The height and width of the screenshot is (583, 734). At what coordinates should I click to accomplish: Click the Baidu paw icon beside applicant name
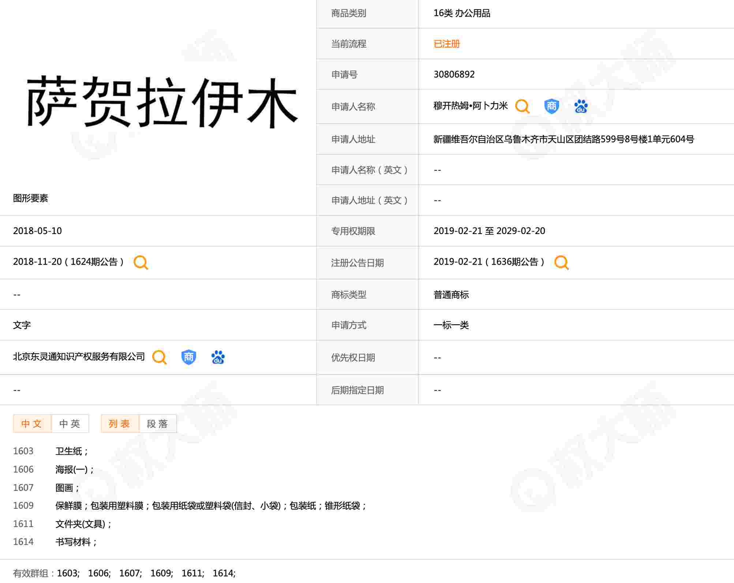point(581,106)
